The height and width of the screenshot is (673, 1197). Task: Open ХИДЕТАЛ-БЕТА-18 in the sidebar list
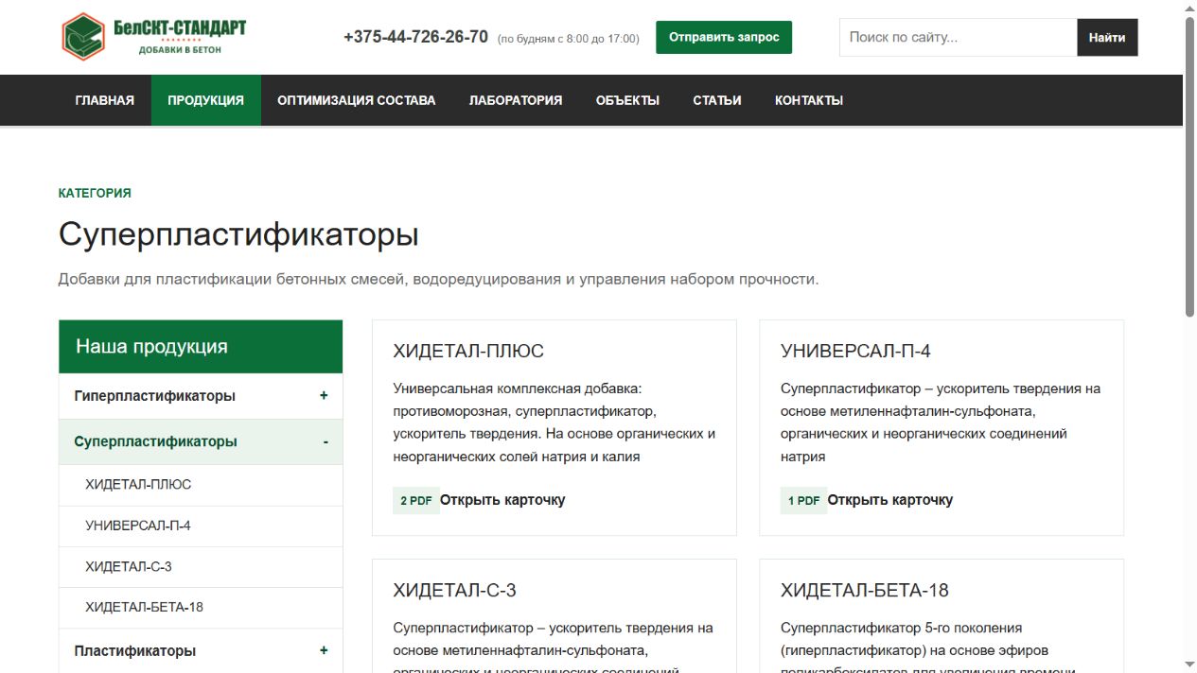pos(201,608)
